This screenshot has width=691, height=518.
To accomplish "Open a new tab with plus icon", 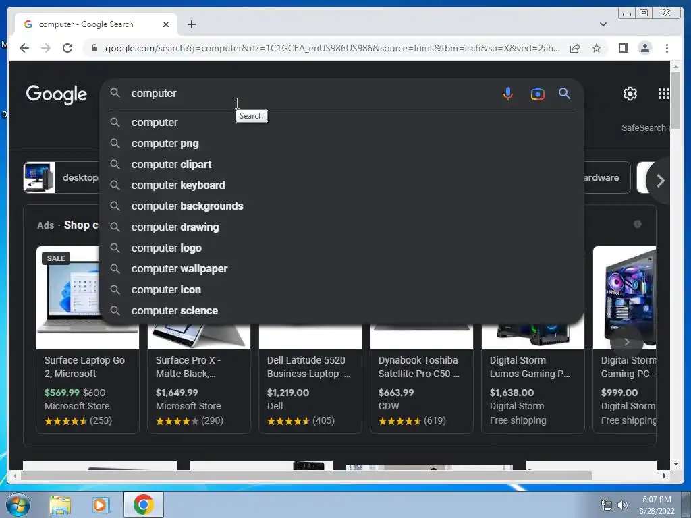I will click(x=191, y=24).
